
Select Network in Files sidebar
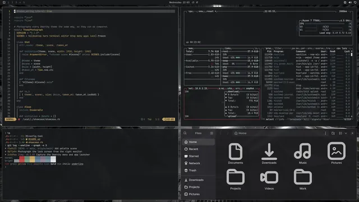click(x=198, y=163)
